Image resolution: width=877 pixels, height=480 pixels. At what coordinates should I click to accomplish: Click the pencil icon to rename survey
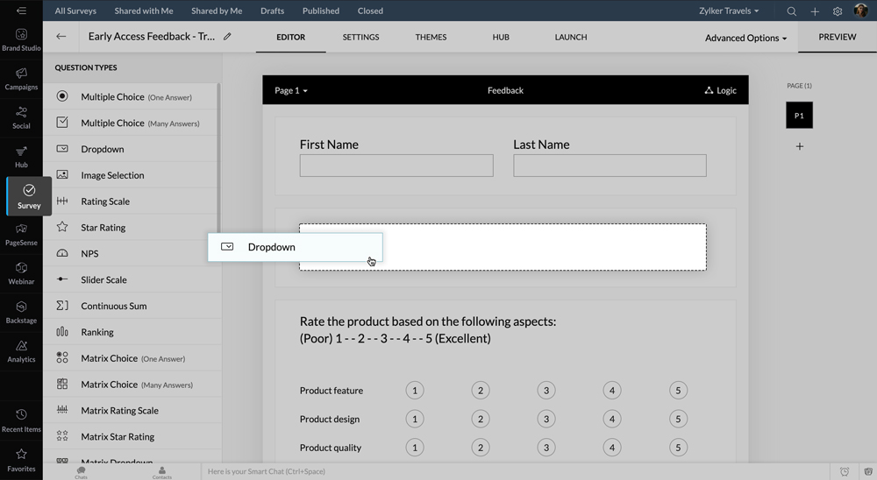(228, 37)
